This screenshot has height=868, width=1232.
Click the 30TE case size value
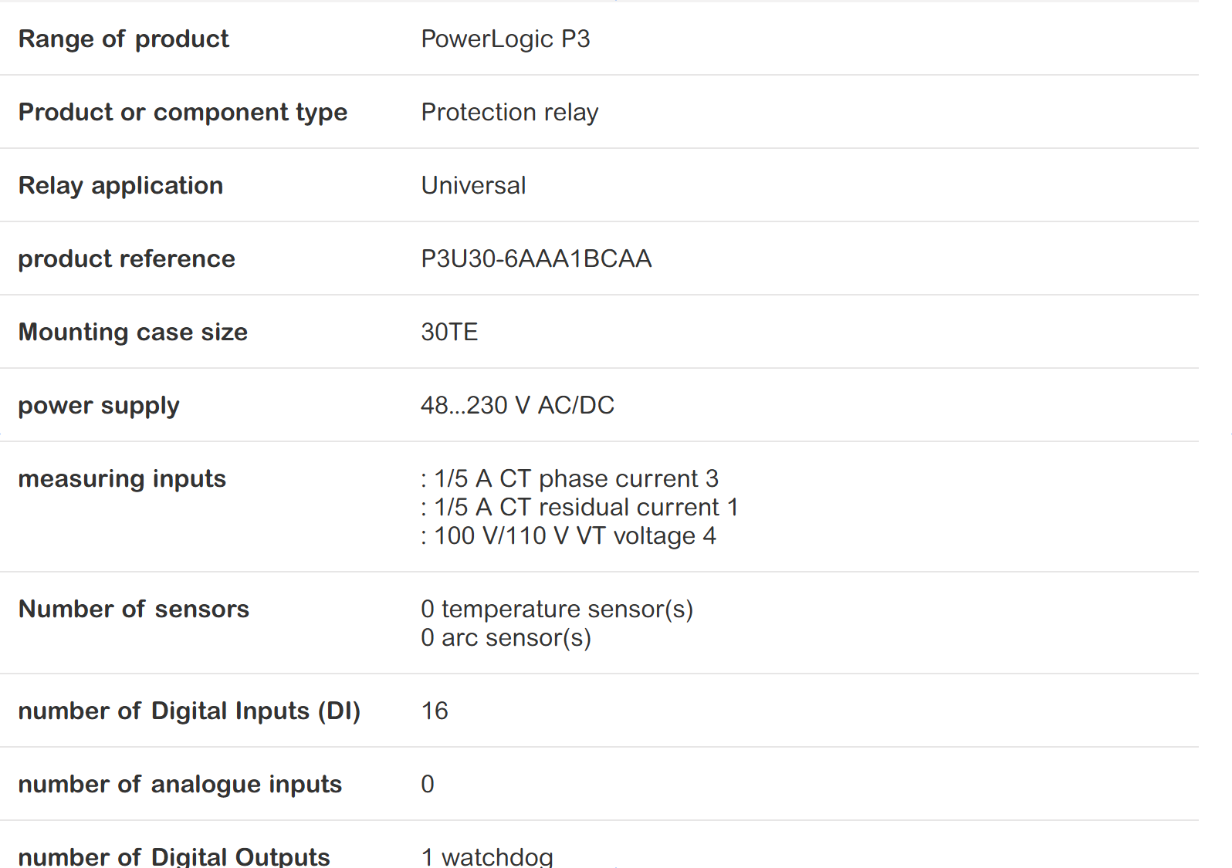coord(449,332)
